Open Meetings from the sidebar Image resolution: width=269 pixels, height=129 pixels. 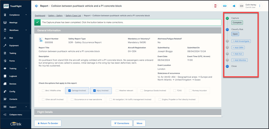point(13,23)
